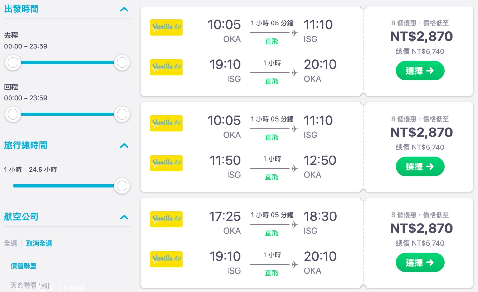Image resolution: width=478 pixels, height=292 pixels.
Task: Click Vanilla Air logo on first 19:10 return flight
Action: click(166, 67)
